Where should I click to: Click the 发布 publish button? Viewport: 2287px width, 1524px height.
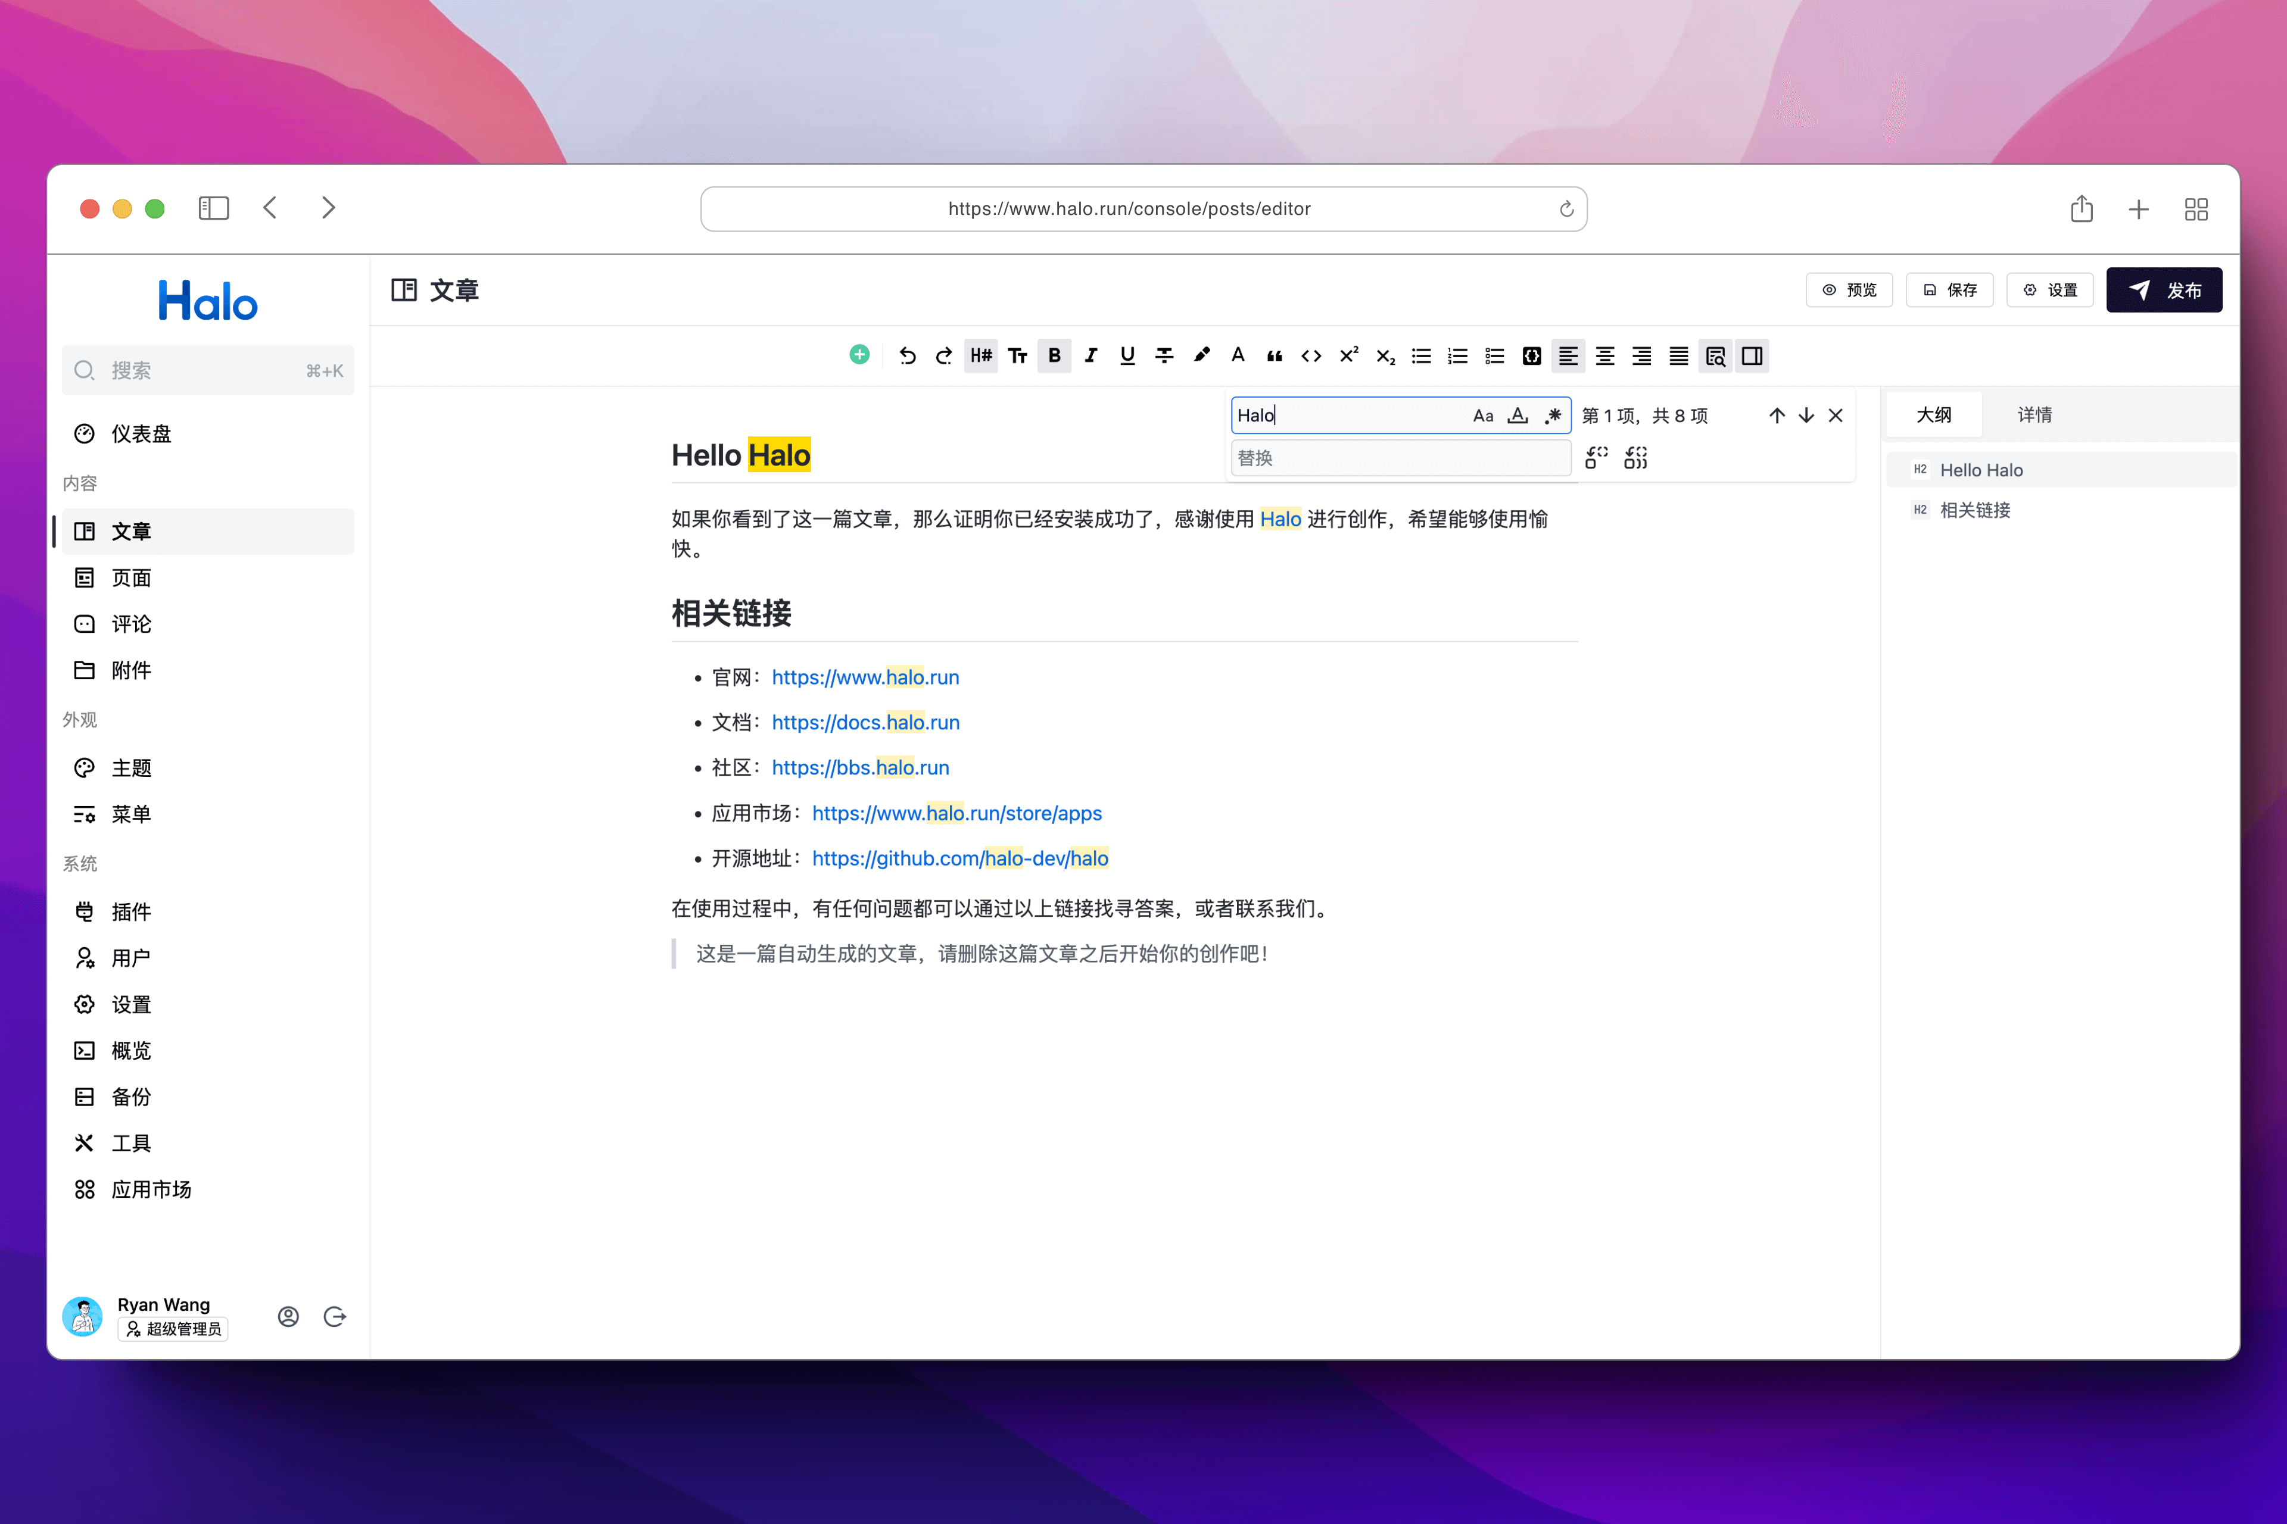[2164, 290]
